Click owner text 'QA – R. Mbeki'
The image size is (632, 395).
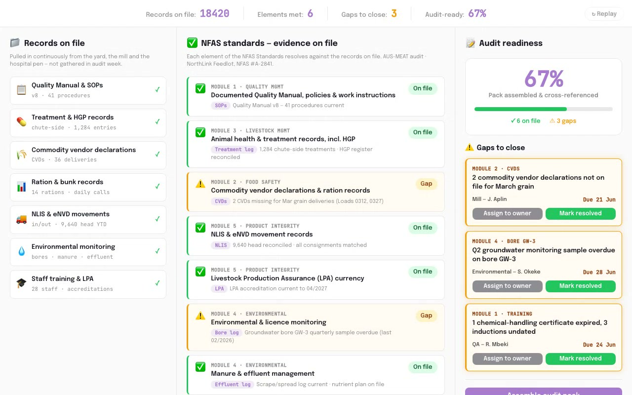point(490,344)
